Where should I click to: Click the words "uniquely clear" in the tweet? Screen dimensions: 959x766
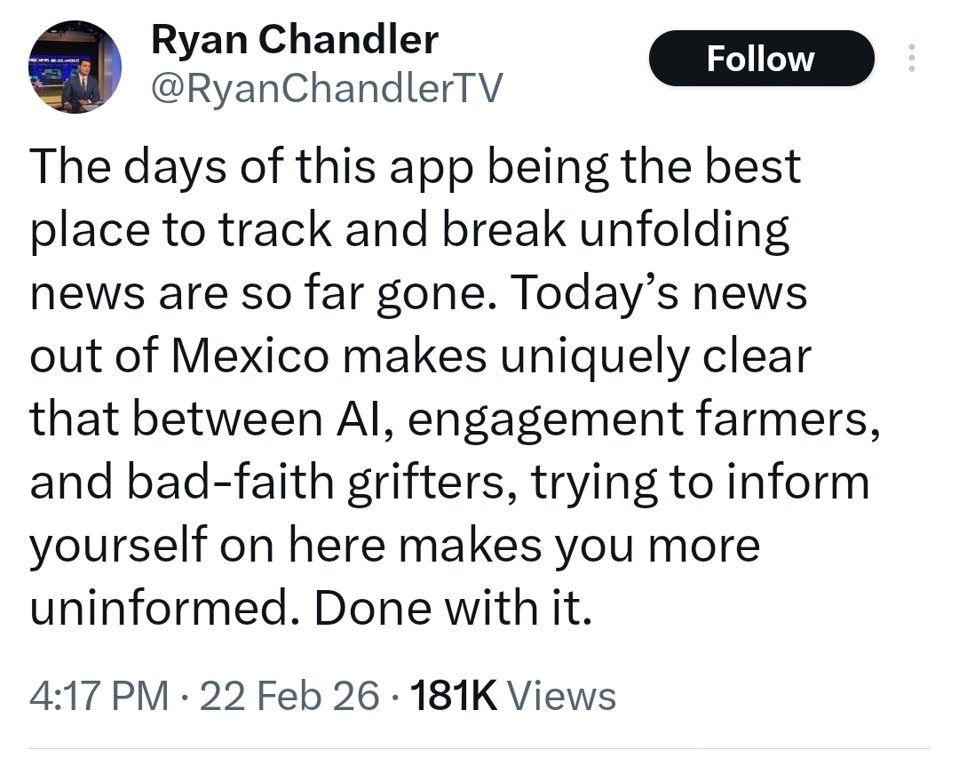click(x=655, y=356)
